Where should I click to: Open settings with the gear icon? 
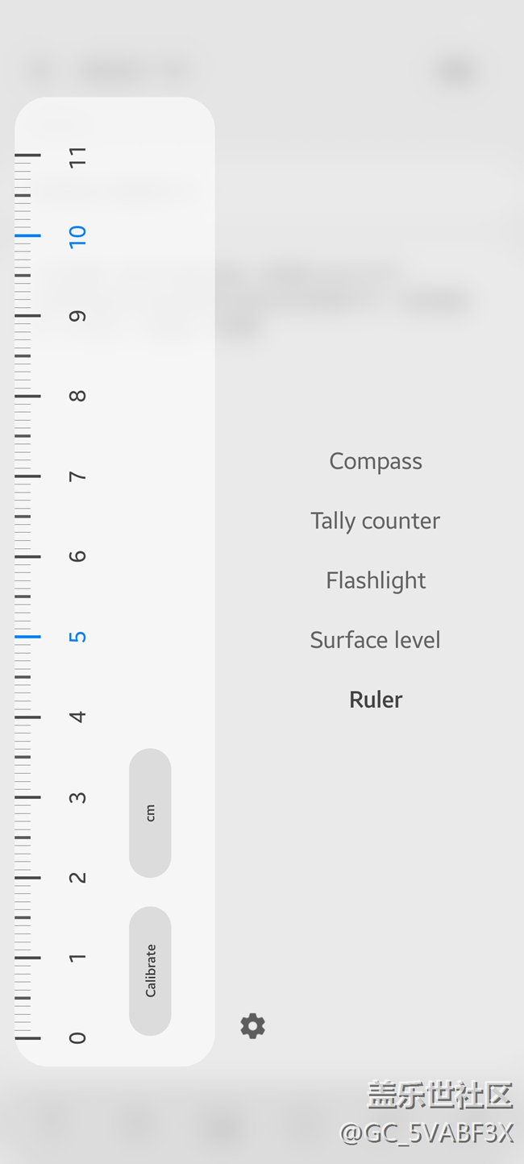coord(252,1026)
